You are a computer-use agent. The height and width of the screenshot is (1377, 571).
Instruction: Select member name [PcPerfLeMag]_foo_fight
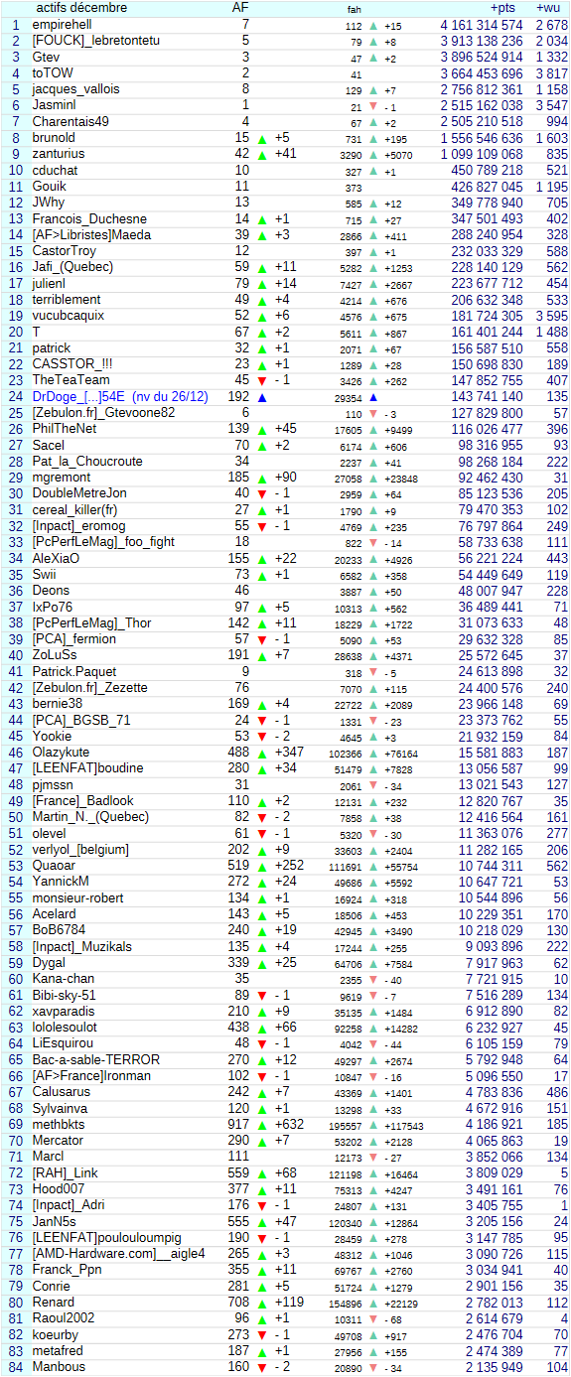click(x=103, y=543)
